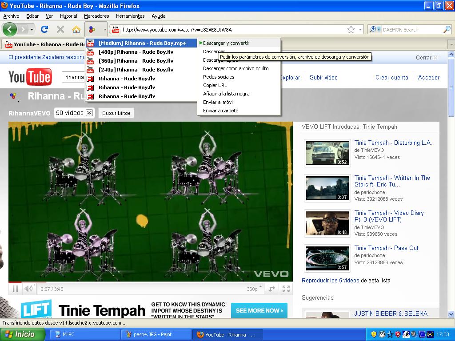This screenshot has width=455, height=341.
Task: Mute the video with the speaker icon
Action: pyautogui.click(x=29, y=289)
